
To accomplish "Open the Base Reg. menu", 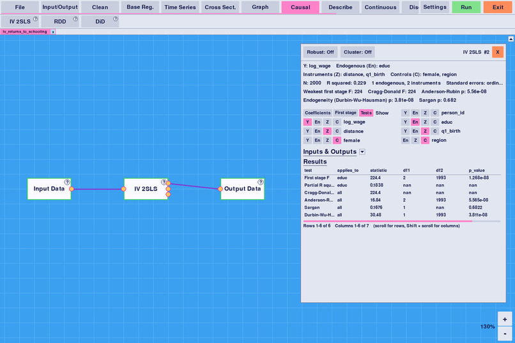I will (140, 7).
